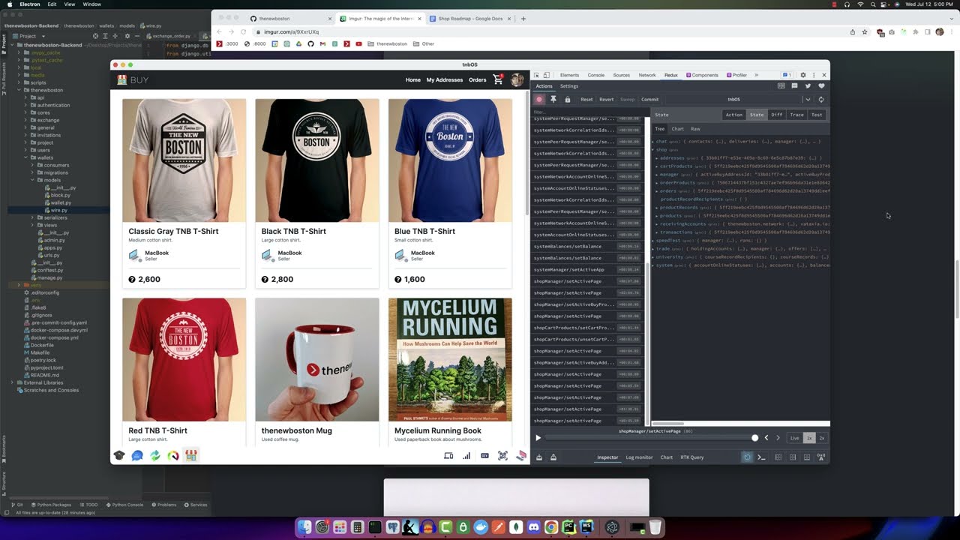Open the Window menu in macOS menu bar

(91, 4)
